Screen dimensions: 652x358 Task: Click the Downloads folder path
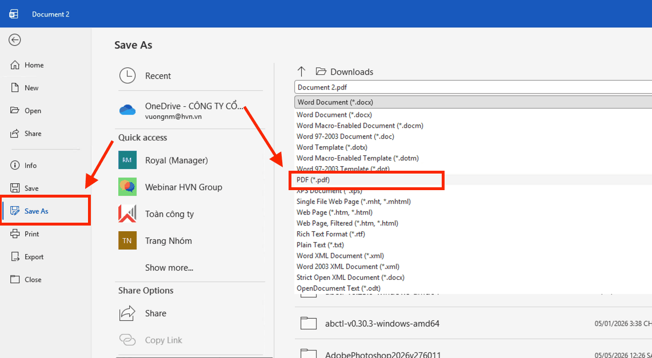click(x=345, y=72)
